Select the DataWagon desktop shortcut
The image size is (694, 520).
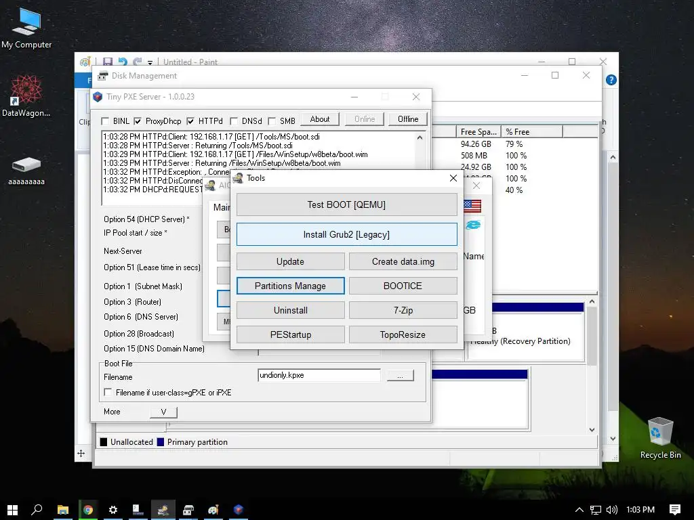tap(26, 96)
